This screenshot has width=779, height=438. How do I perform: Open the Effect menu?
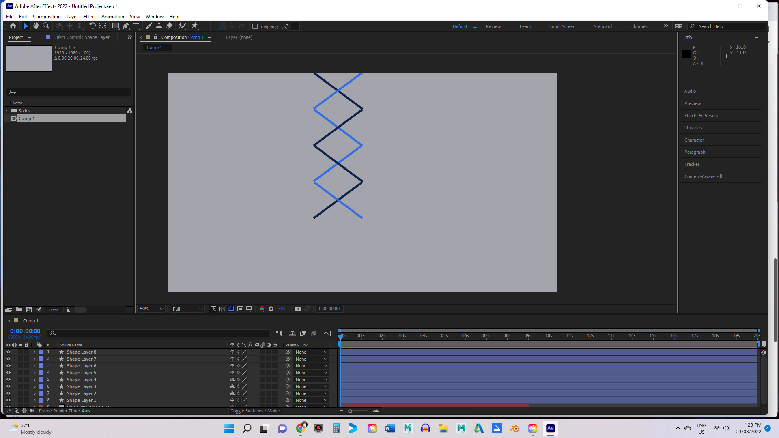coord(89,16)
